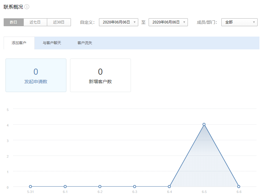This screenshot has height=196, width=264.
Task: Click the 成员/部门: label
Action: (x=207, y=22)
